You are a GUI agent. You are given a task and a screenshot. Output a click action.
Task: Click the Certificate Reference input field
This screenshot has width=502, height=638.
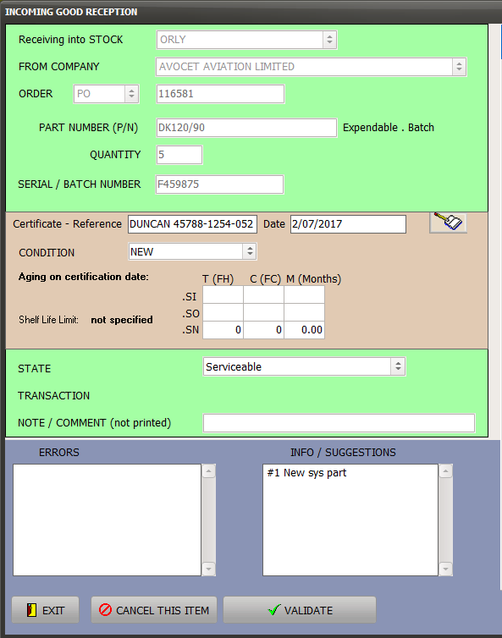(x=192, y=224)
